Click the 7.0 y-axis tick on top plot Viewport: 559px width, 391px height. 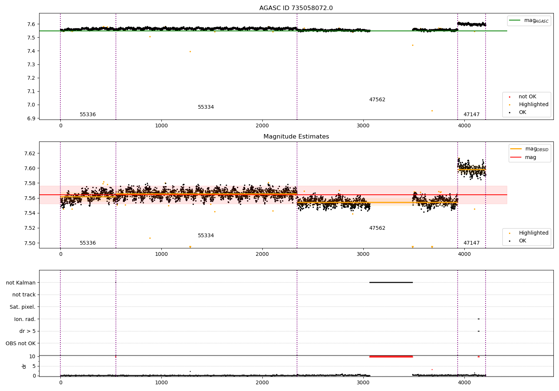coord(31,105)
